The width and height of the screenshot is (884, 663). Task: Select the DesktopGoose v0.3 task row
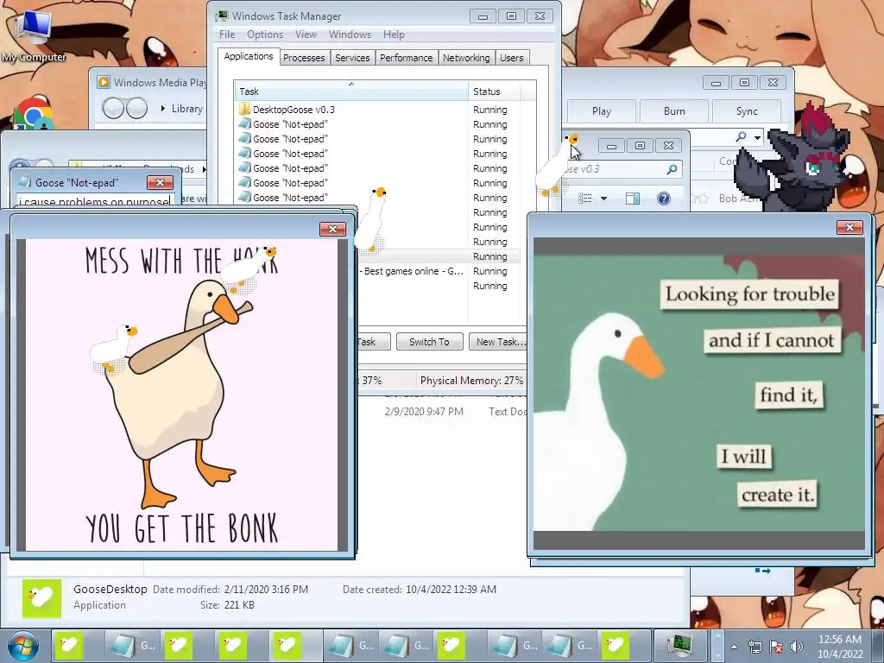click(376, 110)
